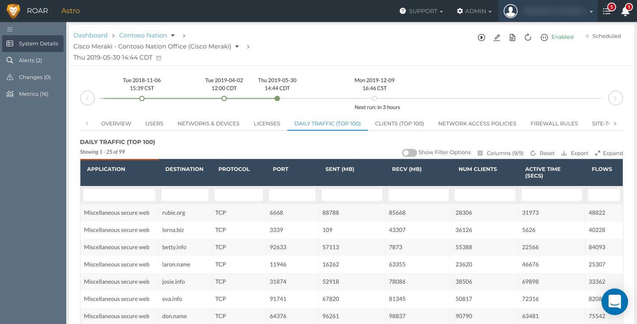
Task: Enable the hamburger menu to collapse sidebar
Action: point(10,29)
